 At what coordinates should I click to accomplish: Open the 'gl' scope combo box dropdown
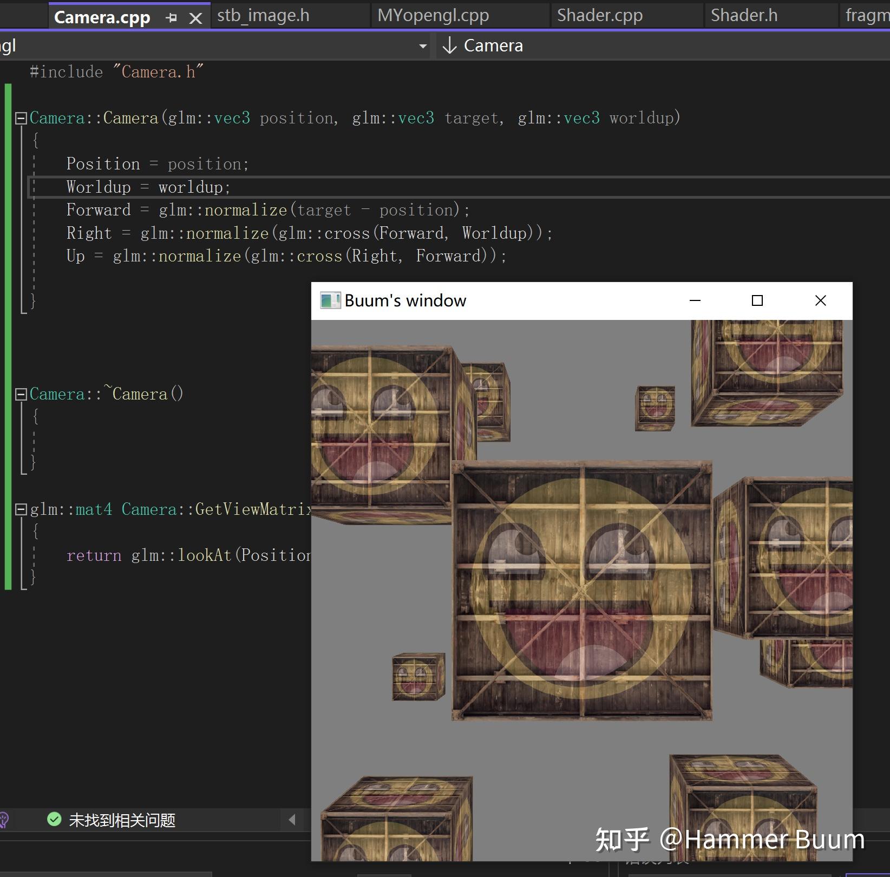point(423,45)
